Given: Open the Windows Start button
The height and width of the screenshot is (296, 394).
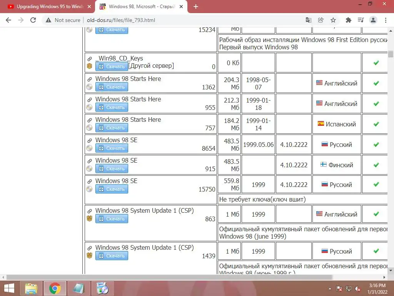Looking at the screenshot, I should (9, 288).
